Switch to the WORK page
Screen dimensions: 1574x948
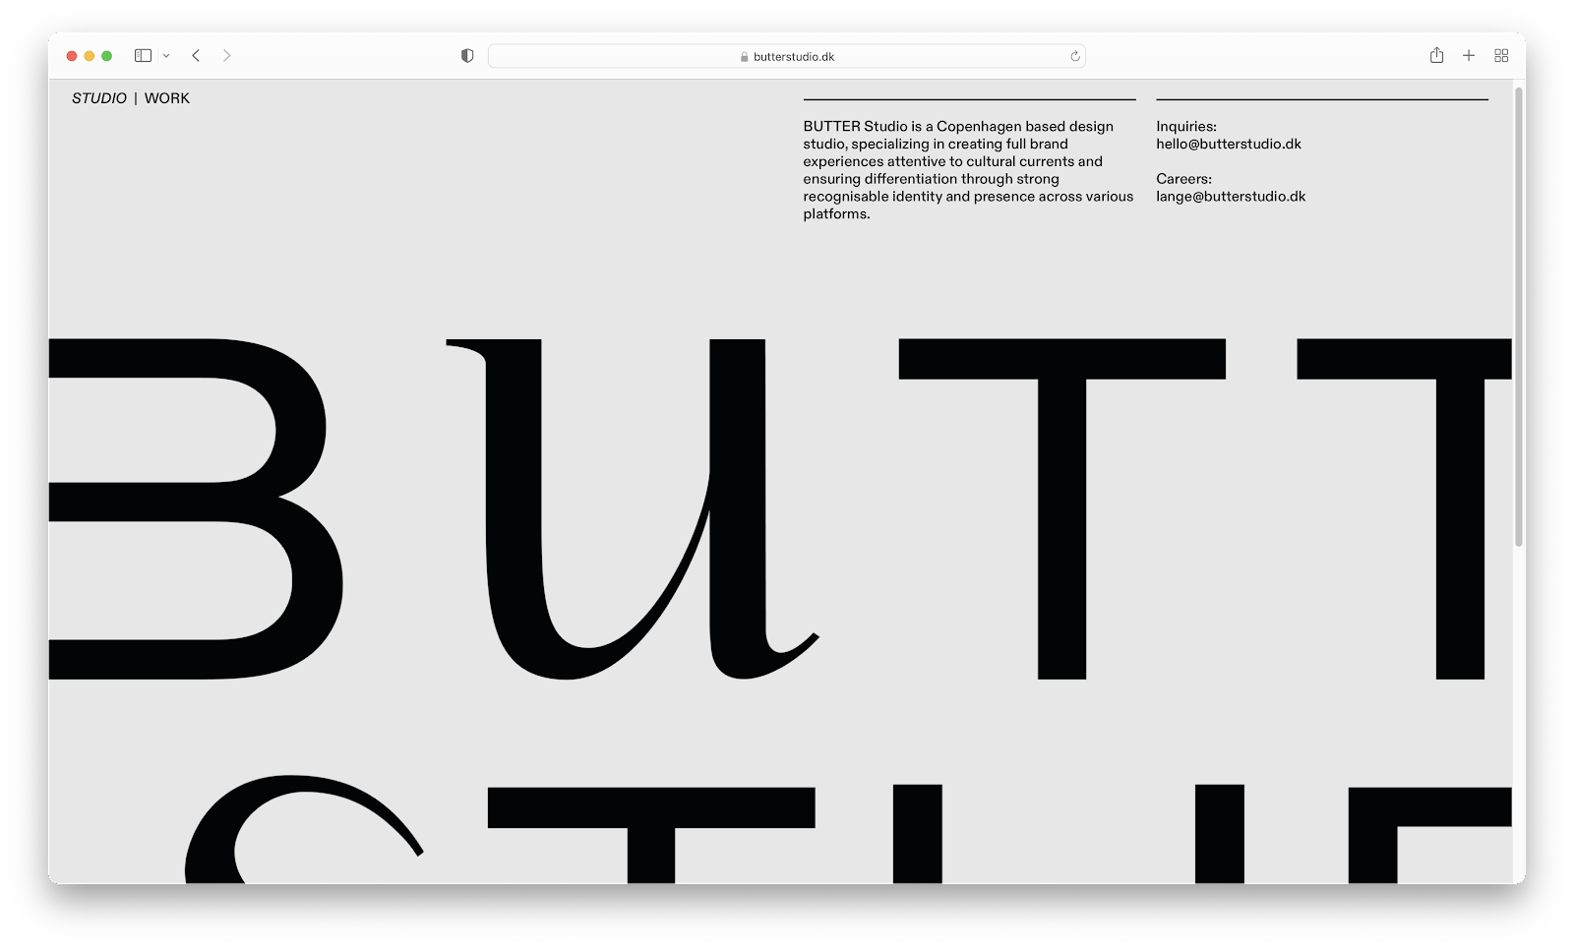click(x=167, y=98)
